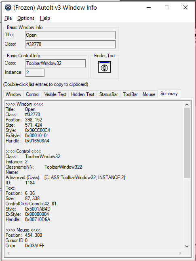Open the File menu
Screen dimensions: 196x261
8,18
